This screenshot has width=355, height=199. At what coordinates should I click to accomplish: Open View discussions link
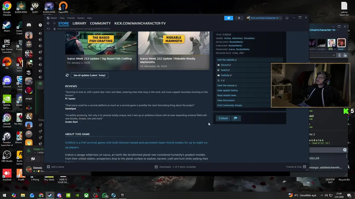coord(226,100)
